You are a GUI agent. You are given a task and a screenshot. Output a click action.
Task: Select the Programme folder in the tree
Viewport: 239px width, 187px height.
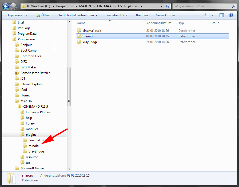pyautogui.click(x=24, y=39)
